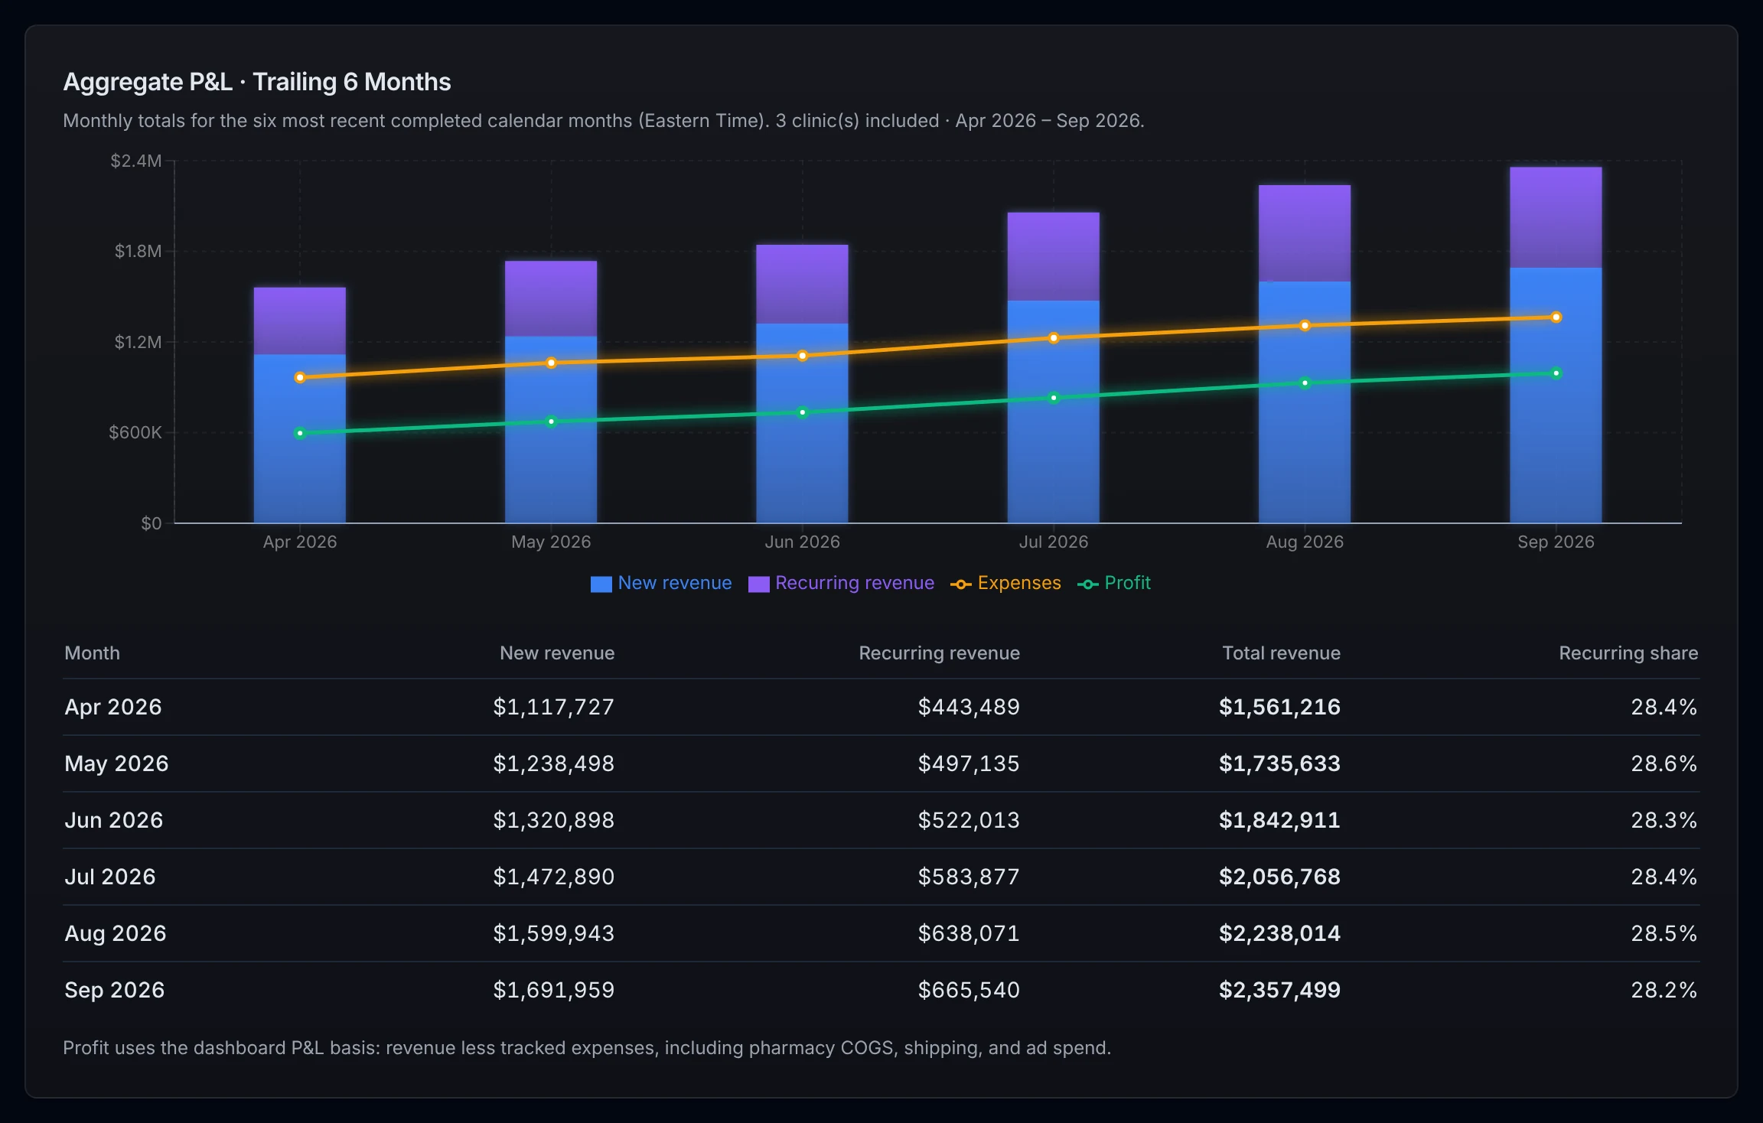
Task: Click the May 2026 Expenses data point
Action: point(551,363)
